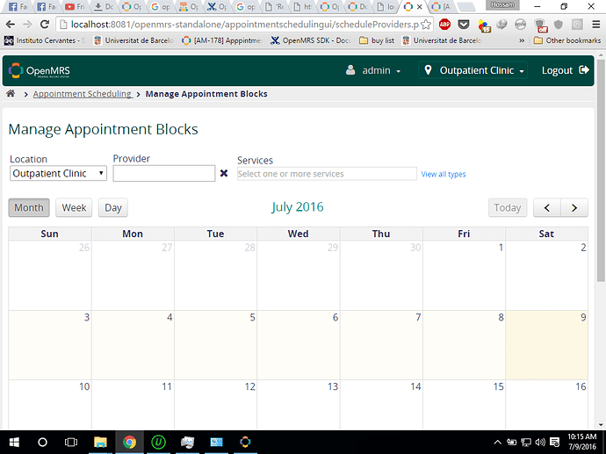Clear provider field with X icon
The height and width of the screenshot is (454, 606).
[x=224, y=174]
